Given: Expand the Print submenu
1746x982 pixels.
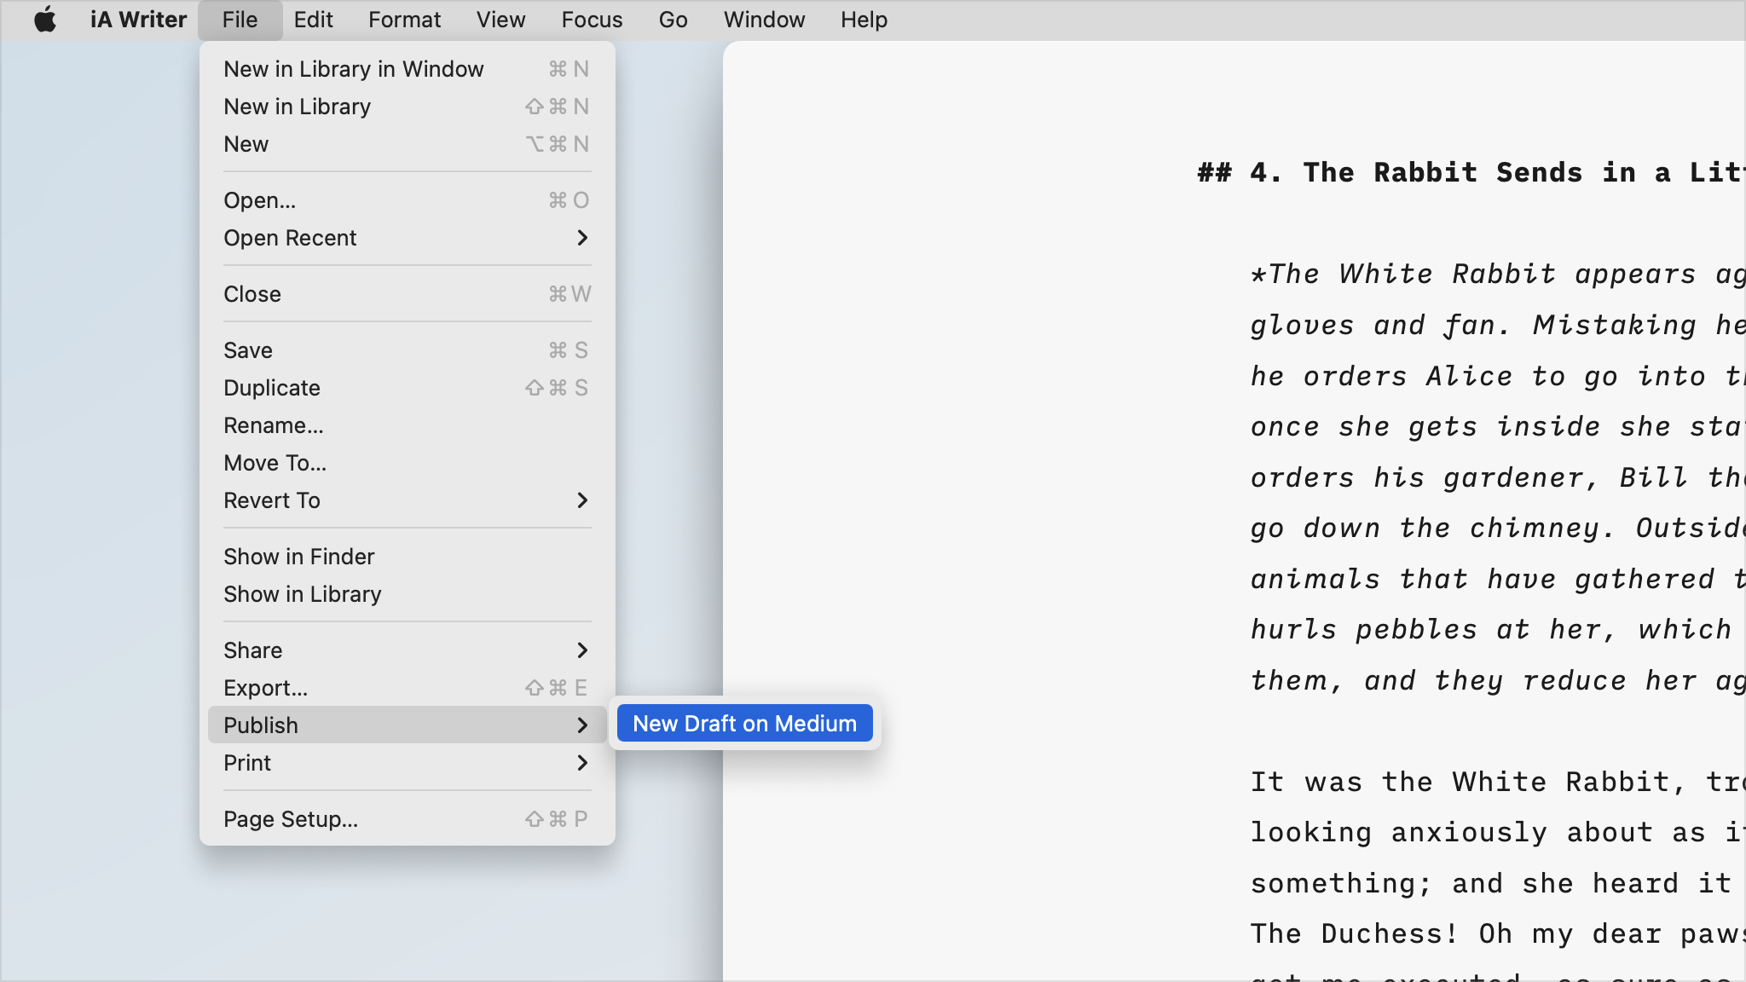Looking at the screenshot, I should 407,763.
